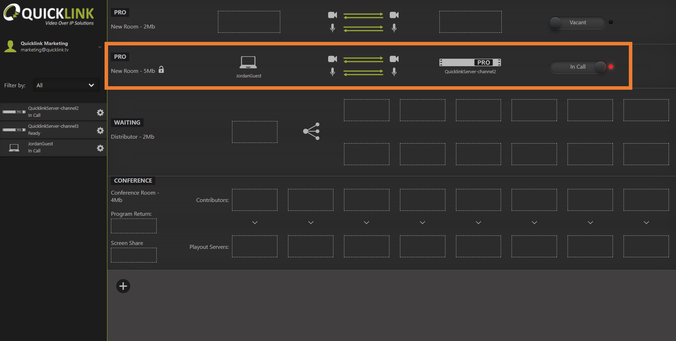Open settings gear for QuicklinkServer-channel3
Screen dimensions: 676x341
pos(100,130)
